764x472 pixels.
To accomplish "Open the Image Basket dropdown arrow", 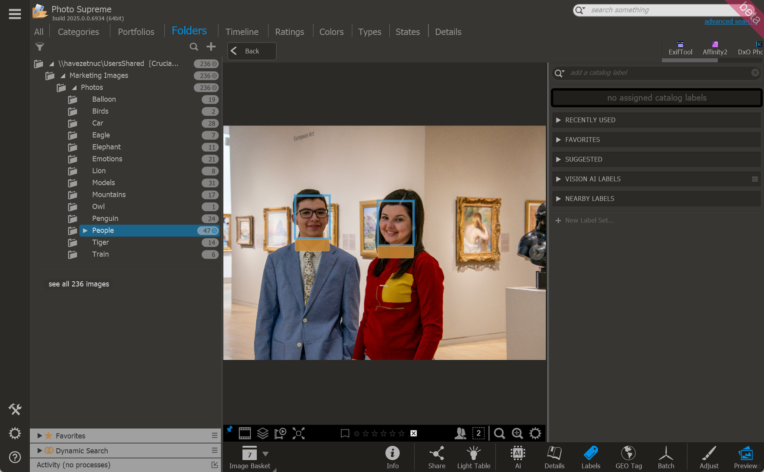I will click(x=266, y=454).
